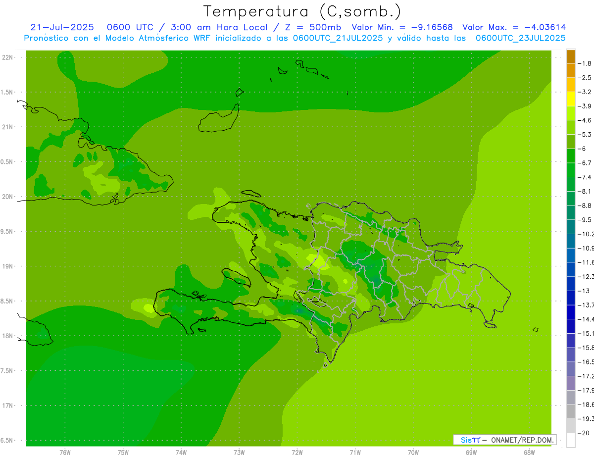
Task: Click the "68W" longitude label
Action: click(529, 453)
